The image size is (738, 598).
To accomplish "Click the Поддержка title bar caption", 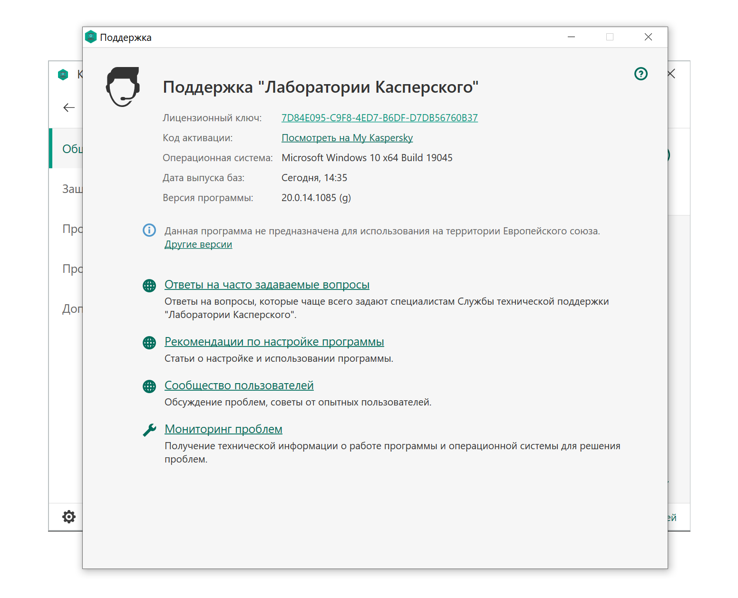I will tap(126, 38).
